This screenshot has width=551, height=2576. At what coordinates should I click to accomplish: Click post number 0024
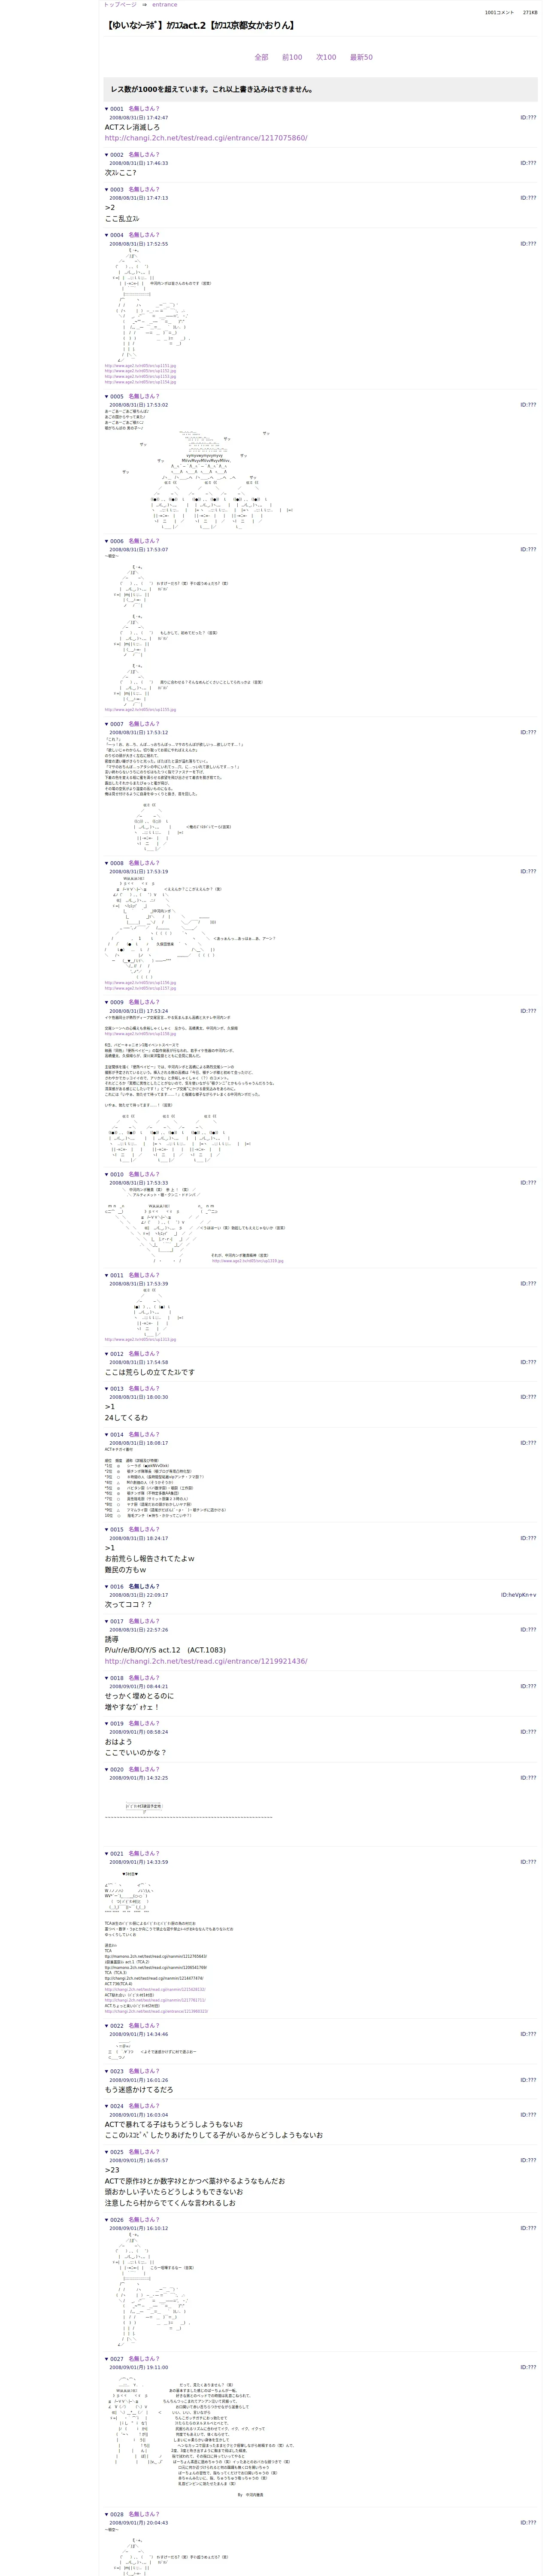click(x=117, y=2106)
